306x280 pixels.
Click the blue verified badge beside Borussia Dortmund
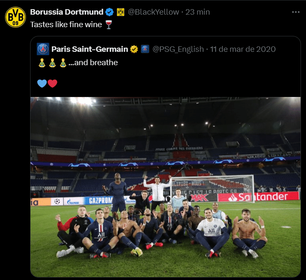pyautogui.click(x=109, y=12)
